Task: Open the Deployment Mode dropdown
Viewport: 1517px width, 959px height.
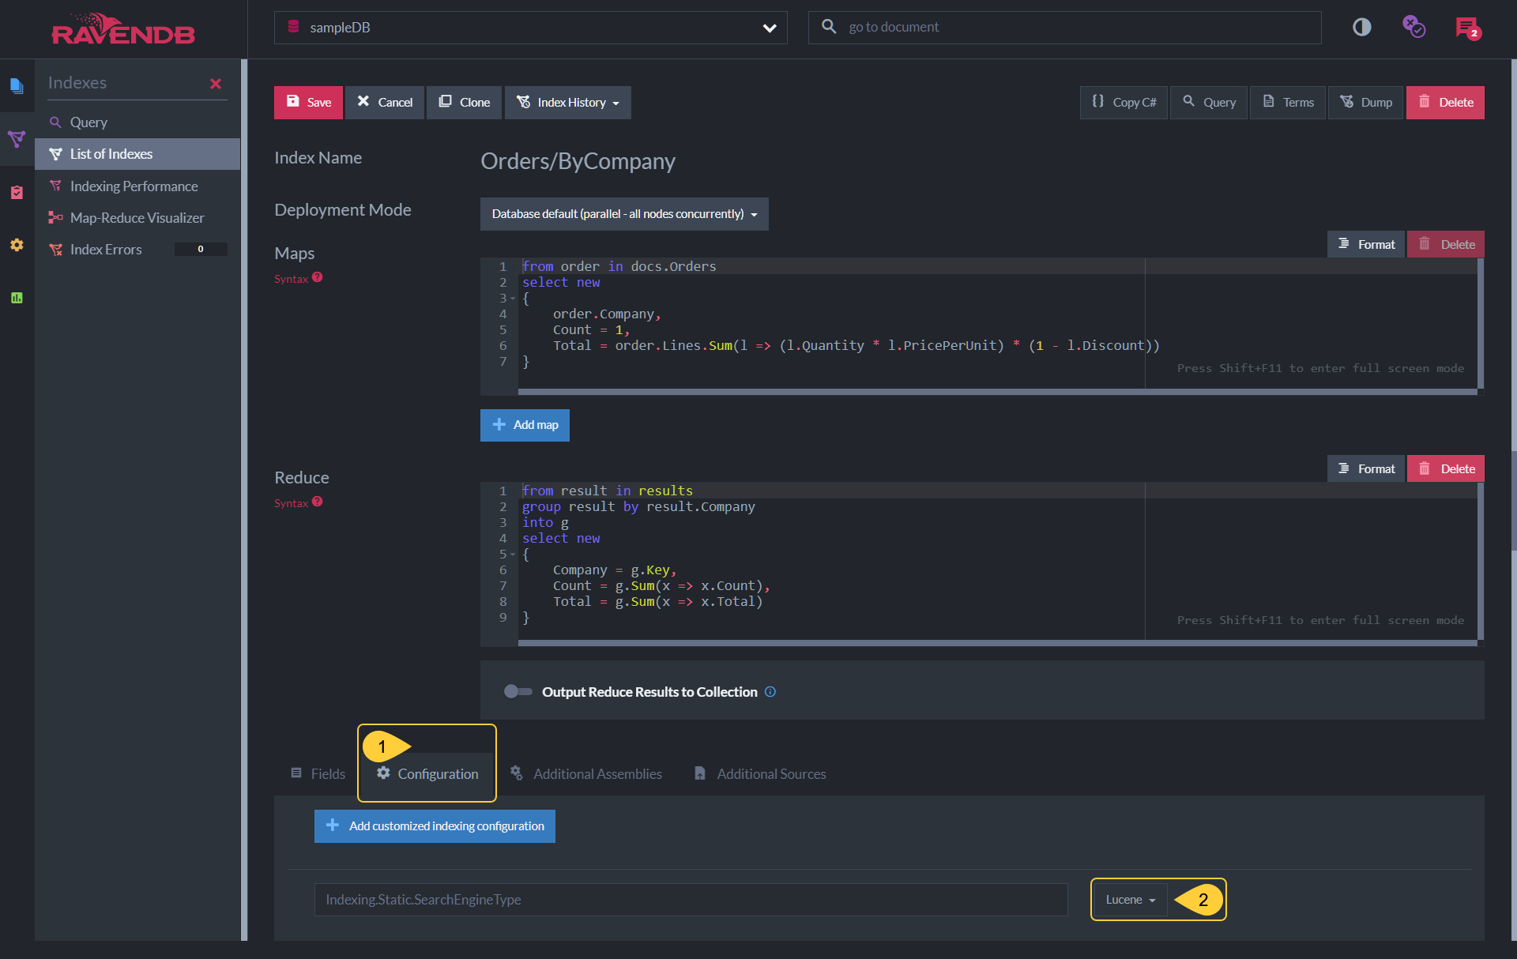Action: (x=624, y=214)
